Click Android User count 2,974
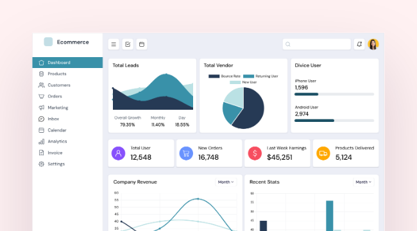Screen dimensions: 417x231 click(302, 114)
